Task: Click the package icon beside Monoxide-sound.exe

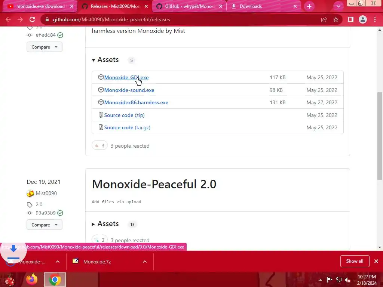Action: click(101, 90)
